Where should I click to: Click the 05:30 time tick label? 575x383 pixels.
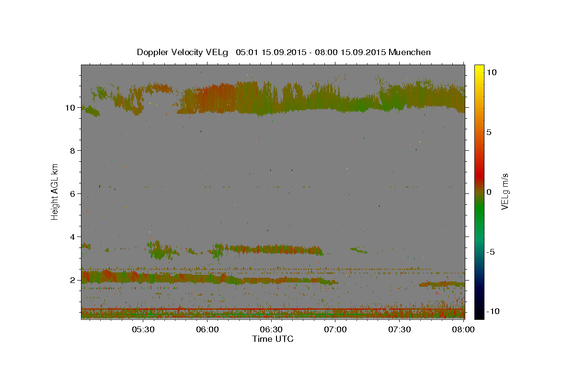click(143, 329)
